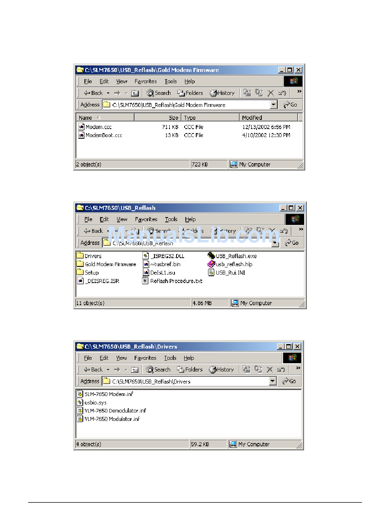Sort by Type column header
Image resolution: width=382 pixels, height=513 pixels.
coord(211,118)
